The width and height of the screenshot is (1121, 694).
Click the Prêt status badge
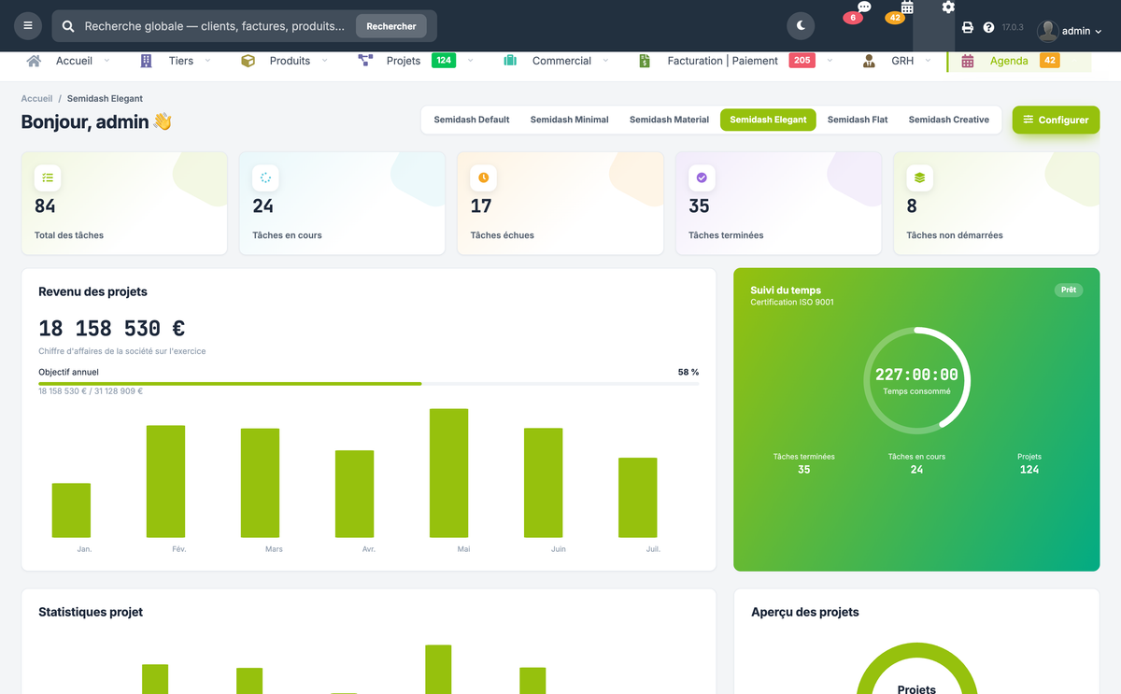[1069, 290]
